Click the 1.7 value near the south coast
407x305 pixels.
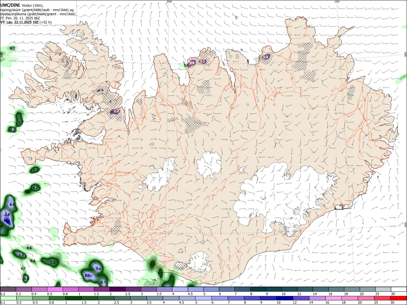click(x=160, y=273)
